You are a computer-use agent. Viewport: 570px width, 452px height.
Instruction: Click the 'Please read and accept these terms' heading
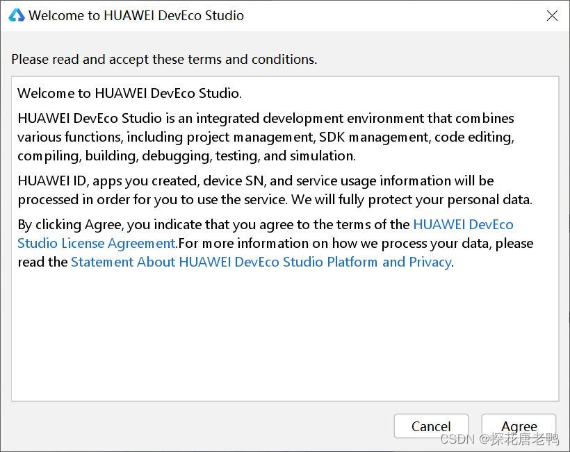pyautogui.click(x=164, y=59)
